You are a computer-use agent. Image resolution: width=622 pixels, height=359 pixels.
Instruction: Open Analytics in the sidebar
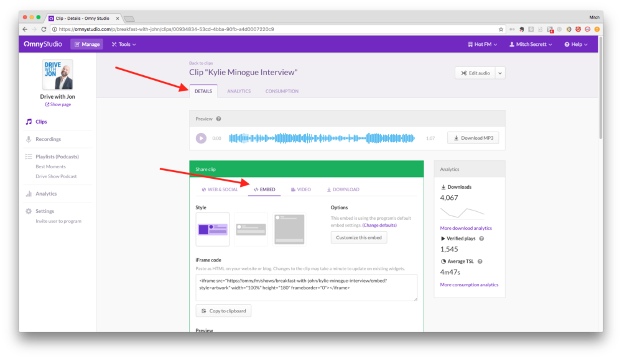(41, 194)
